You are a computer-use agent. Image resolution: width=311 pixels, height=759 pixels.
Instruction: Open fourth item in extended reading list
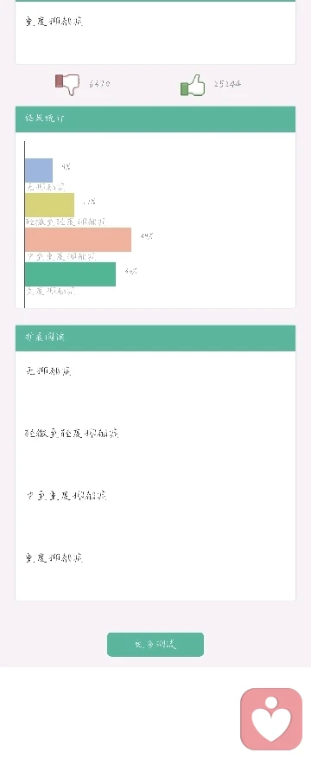coord(54,557)
